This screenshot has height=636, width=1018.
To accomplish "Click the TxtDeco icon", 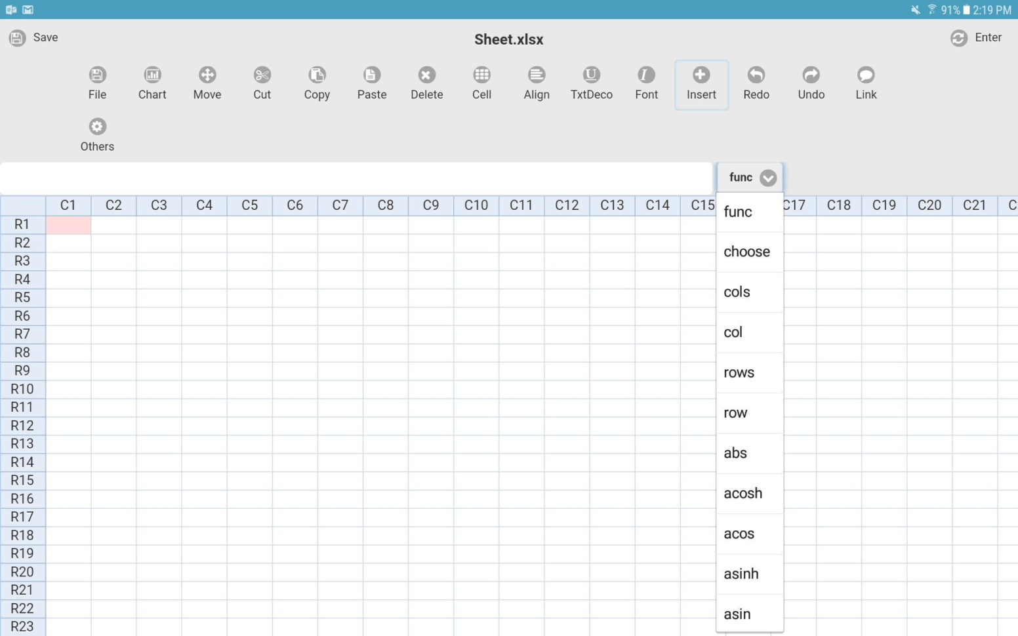I will click(x=591, y=82).
